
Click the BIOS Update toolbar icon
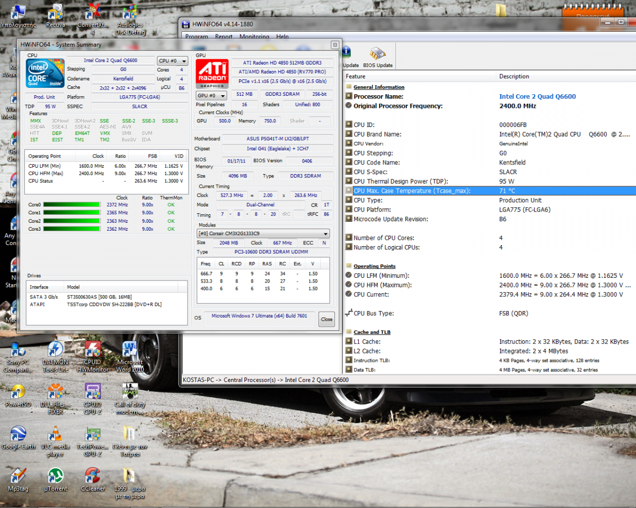(377, 57)
